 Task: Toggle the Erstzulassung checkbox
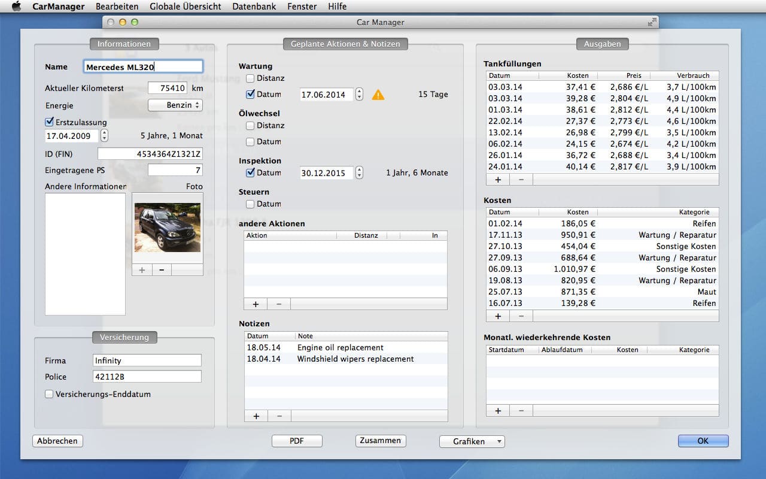(x=50, y=122)
